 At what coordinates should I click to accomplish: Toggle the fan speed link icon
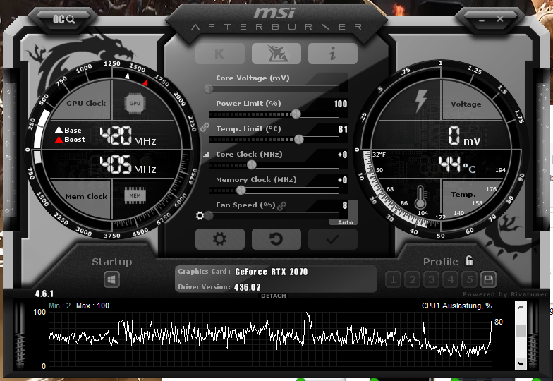282,206
